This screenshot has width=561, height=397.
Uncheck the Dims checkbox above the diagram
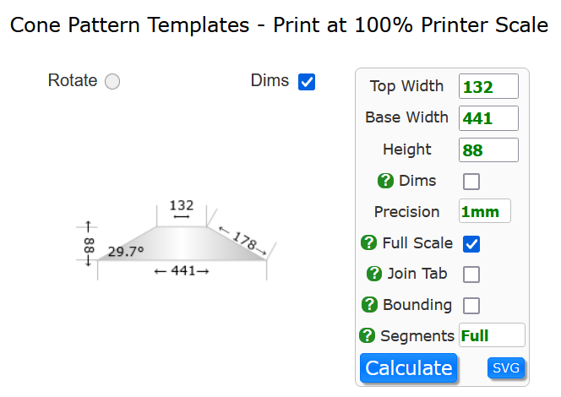coord(307,82)
